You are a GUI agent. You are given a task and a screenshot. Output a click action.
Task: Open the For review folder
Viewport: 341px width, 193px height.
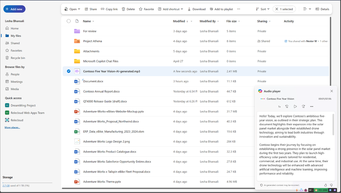coord(89,31)
